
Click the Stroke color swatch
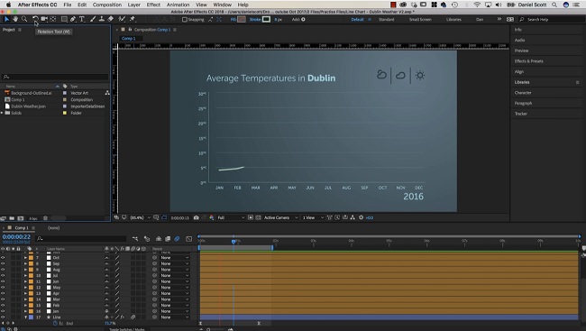point(266,20)
